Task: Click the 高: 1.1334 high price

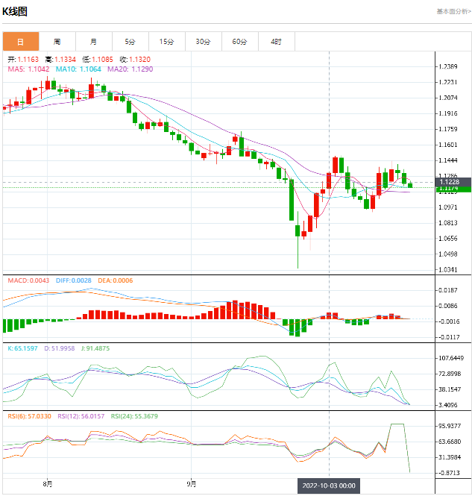Action: coord(60,60)
